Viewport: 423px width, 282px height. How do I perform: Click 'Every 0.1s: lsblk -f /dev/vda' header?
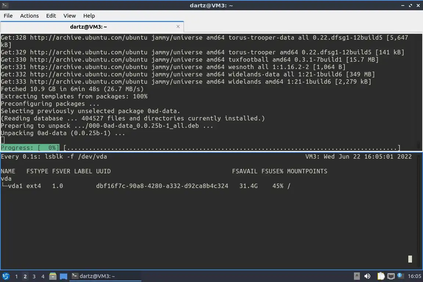click(x=54, y=156)
